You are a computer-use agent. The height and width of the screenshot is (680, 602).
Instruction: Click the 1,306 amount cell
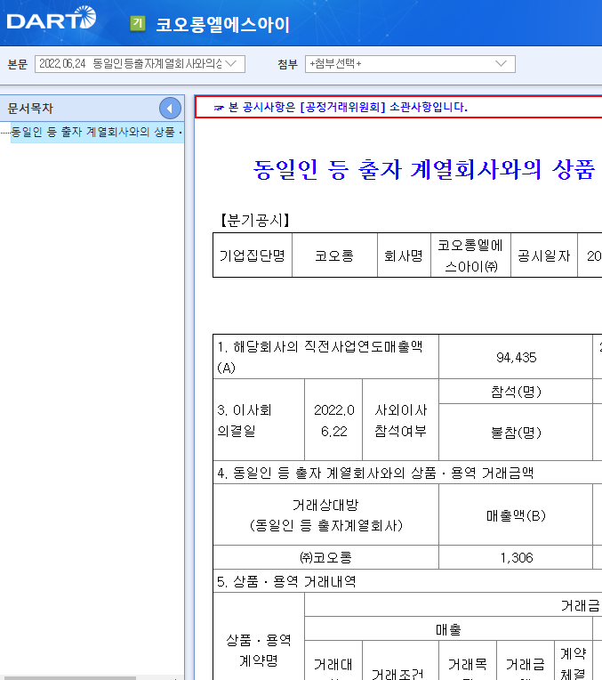coord(516,557)
